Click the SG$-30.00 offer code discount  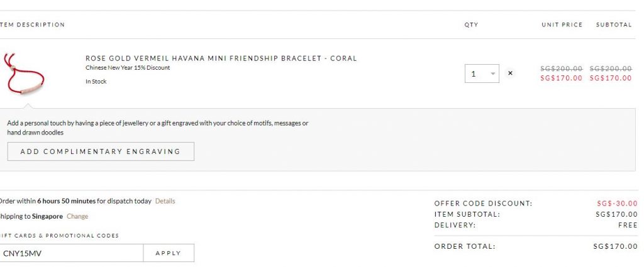click(x=616, y=204)
